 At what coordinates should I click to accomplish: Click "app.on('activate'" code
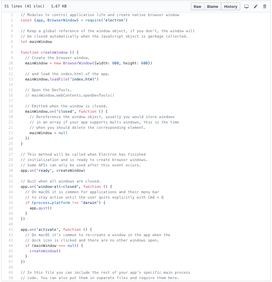[40, 230]
